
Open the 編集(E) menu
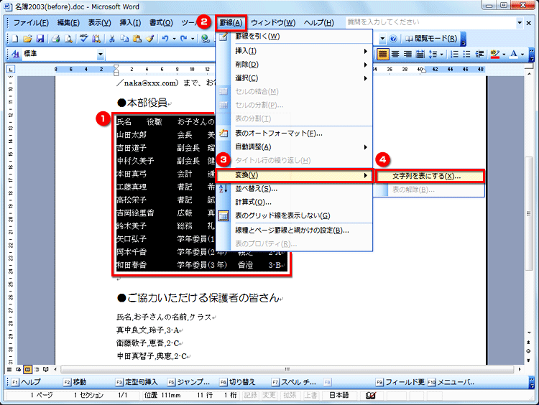(68, 23)
